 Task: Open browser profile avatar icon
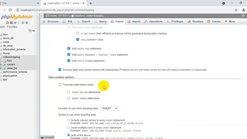tap(244, 10)
